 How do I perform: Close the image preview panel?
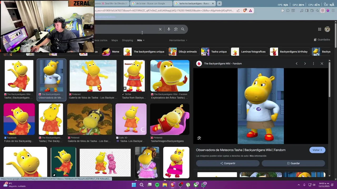click(x=322, y=64)
